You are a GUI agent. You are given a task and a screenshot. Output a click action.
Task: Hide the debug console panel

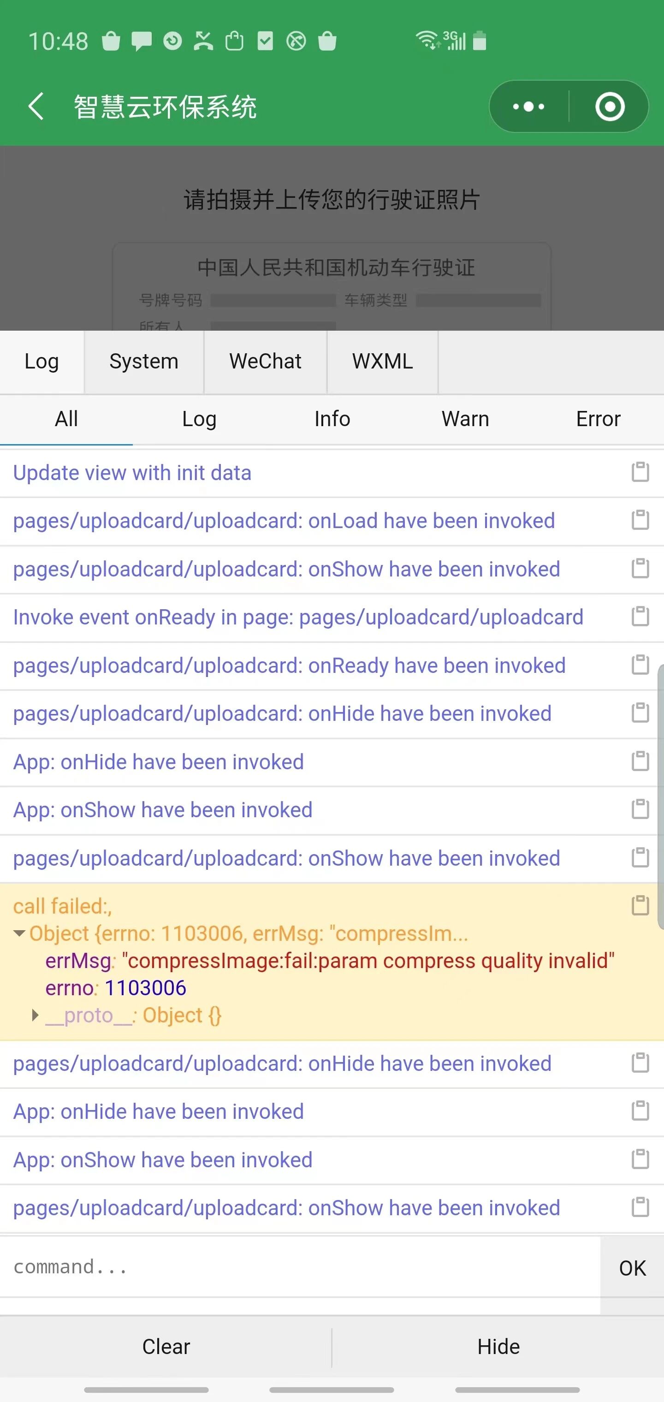(x=498, y=1347)
